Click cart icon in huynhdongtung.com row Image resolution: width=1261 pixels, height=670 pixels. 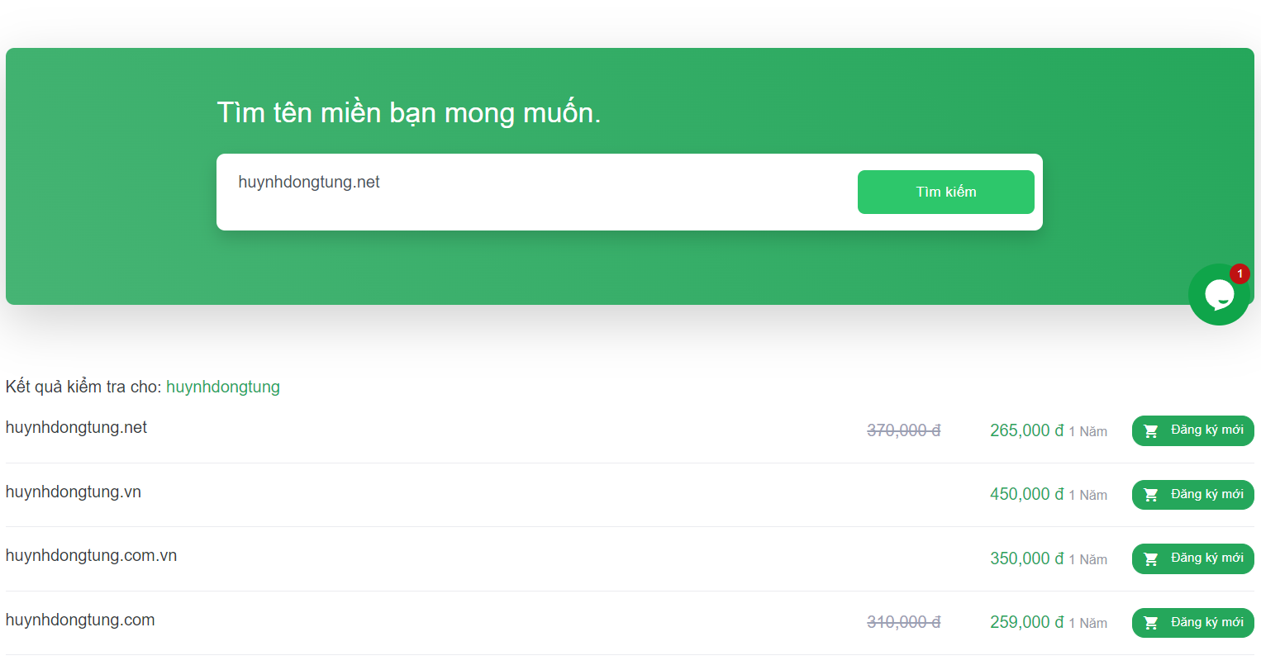(x=1151, y=623)
